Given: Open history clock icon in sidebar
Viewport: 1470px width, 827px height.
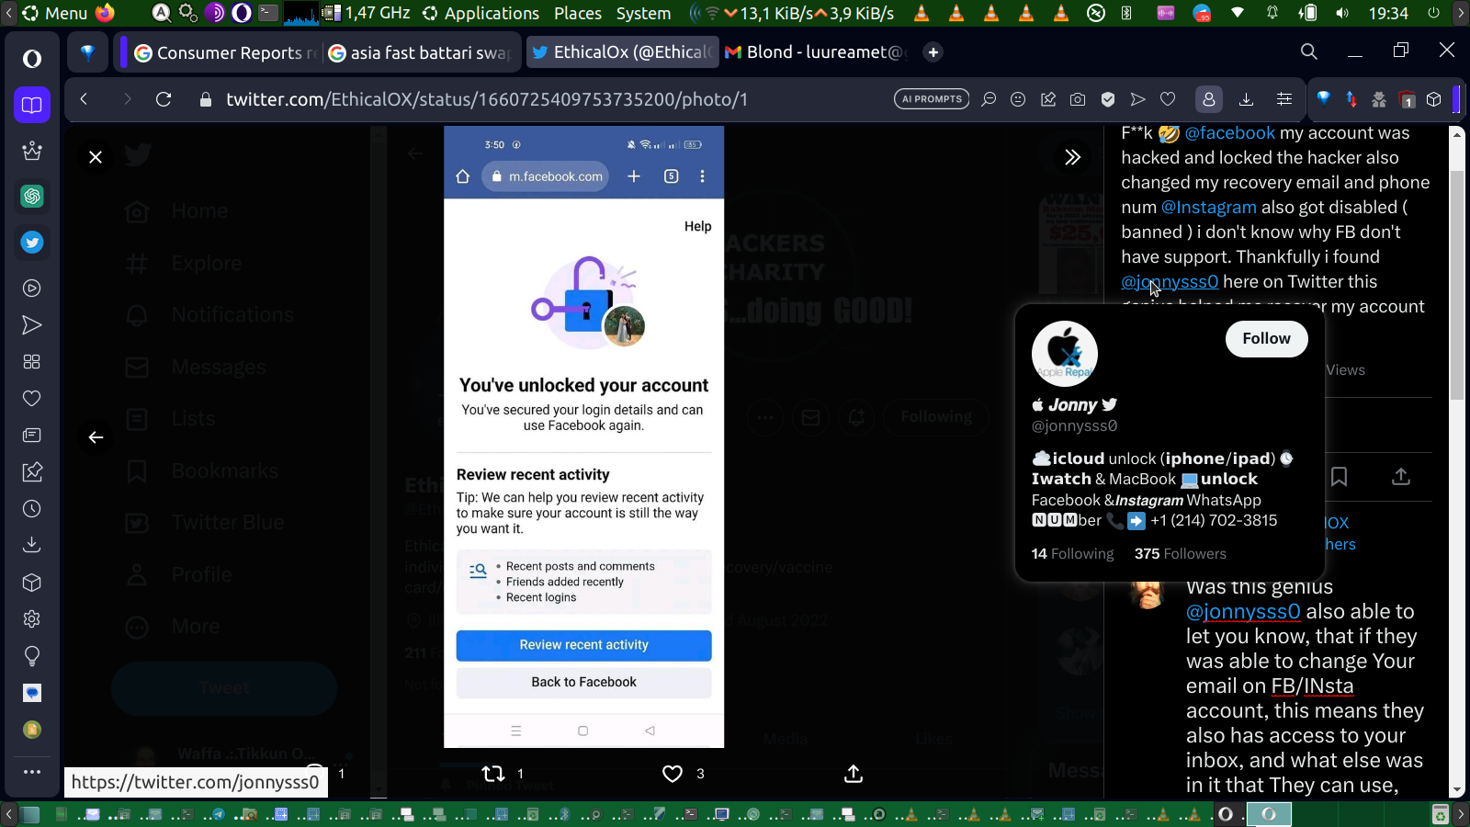Looking at the screenshot, I should click(32, 509).
